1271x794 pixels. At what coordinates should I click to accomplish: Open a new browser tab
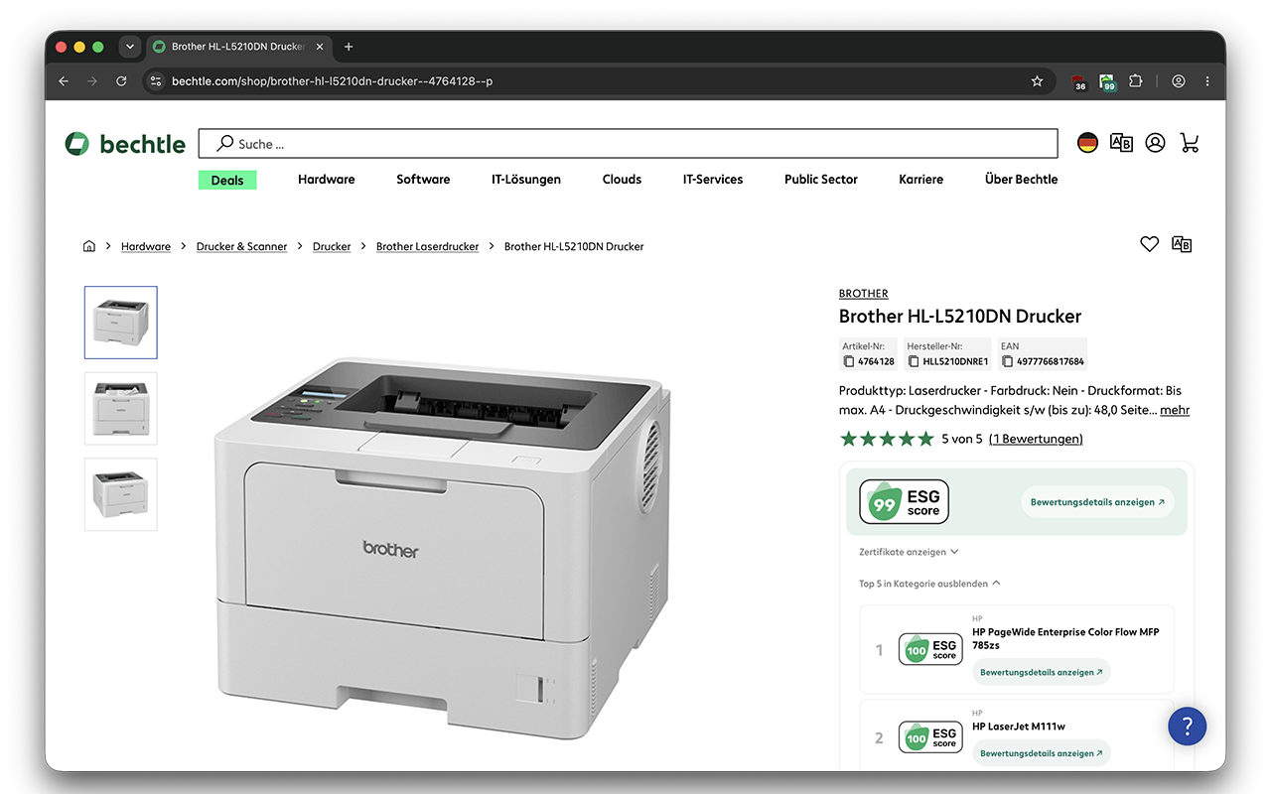tap(349, 47)
